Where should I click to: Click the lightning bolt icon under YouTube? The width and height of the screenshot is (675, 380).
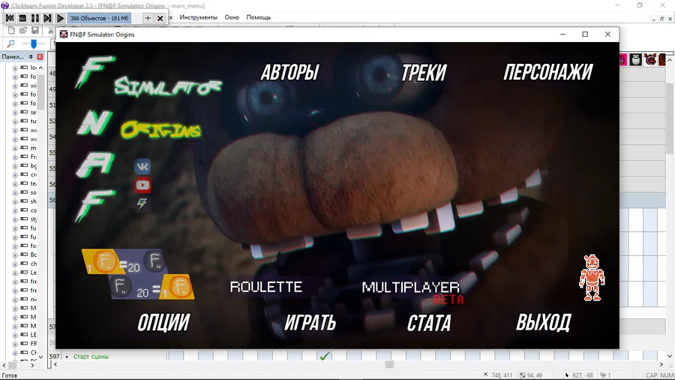click(x=142, y=204)
